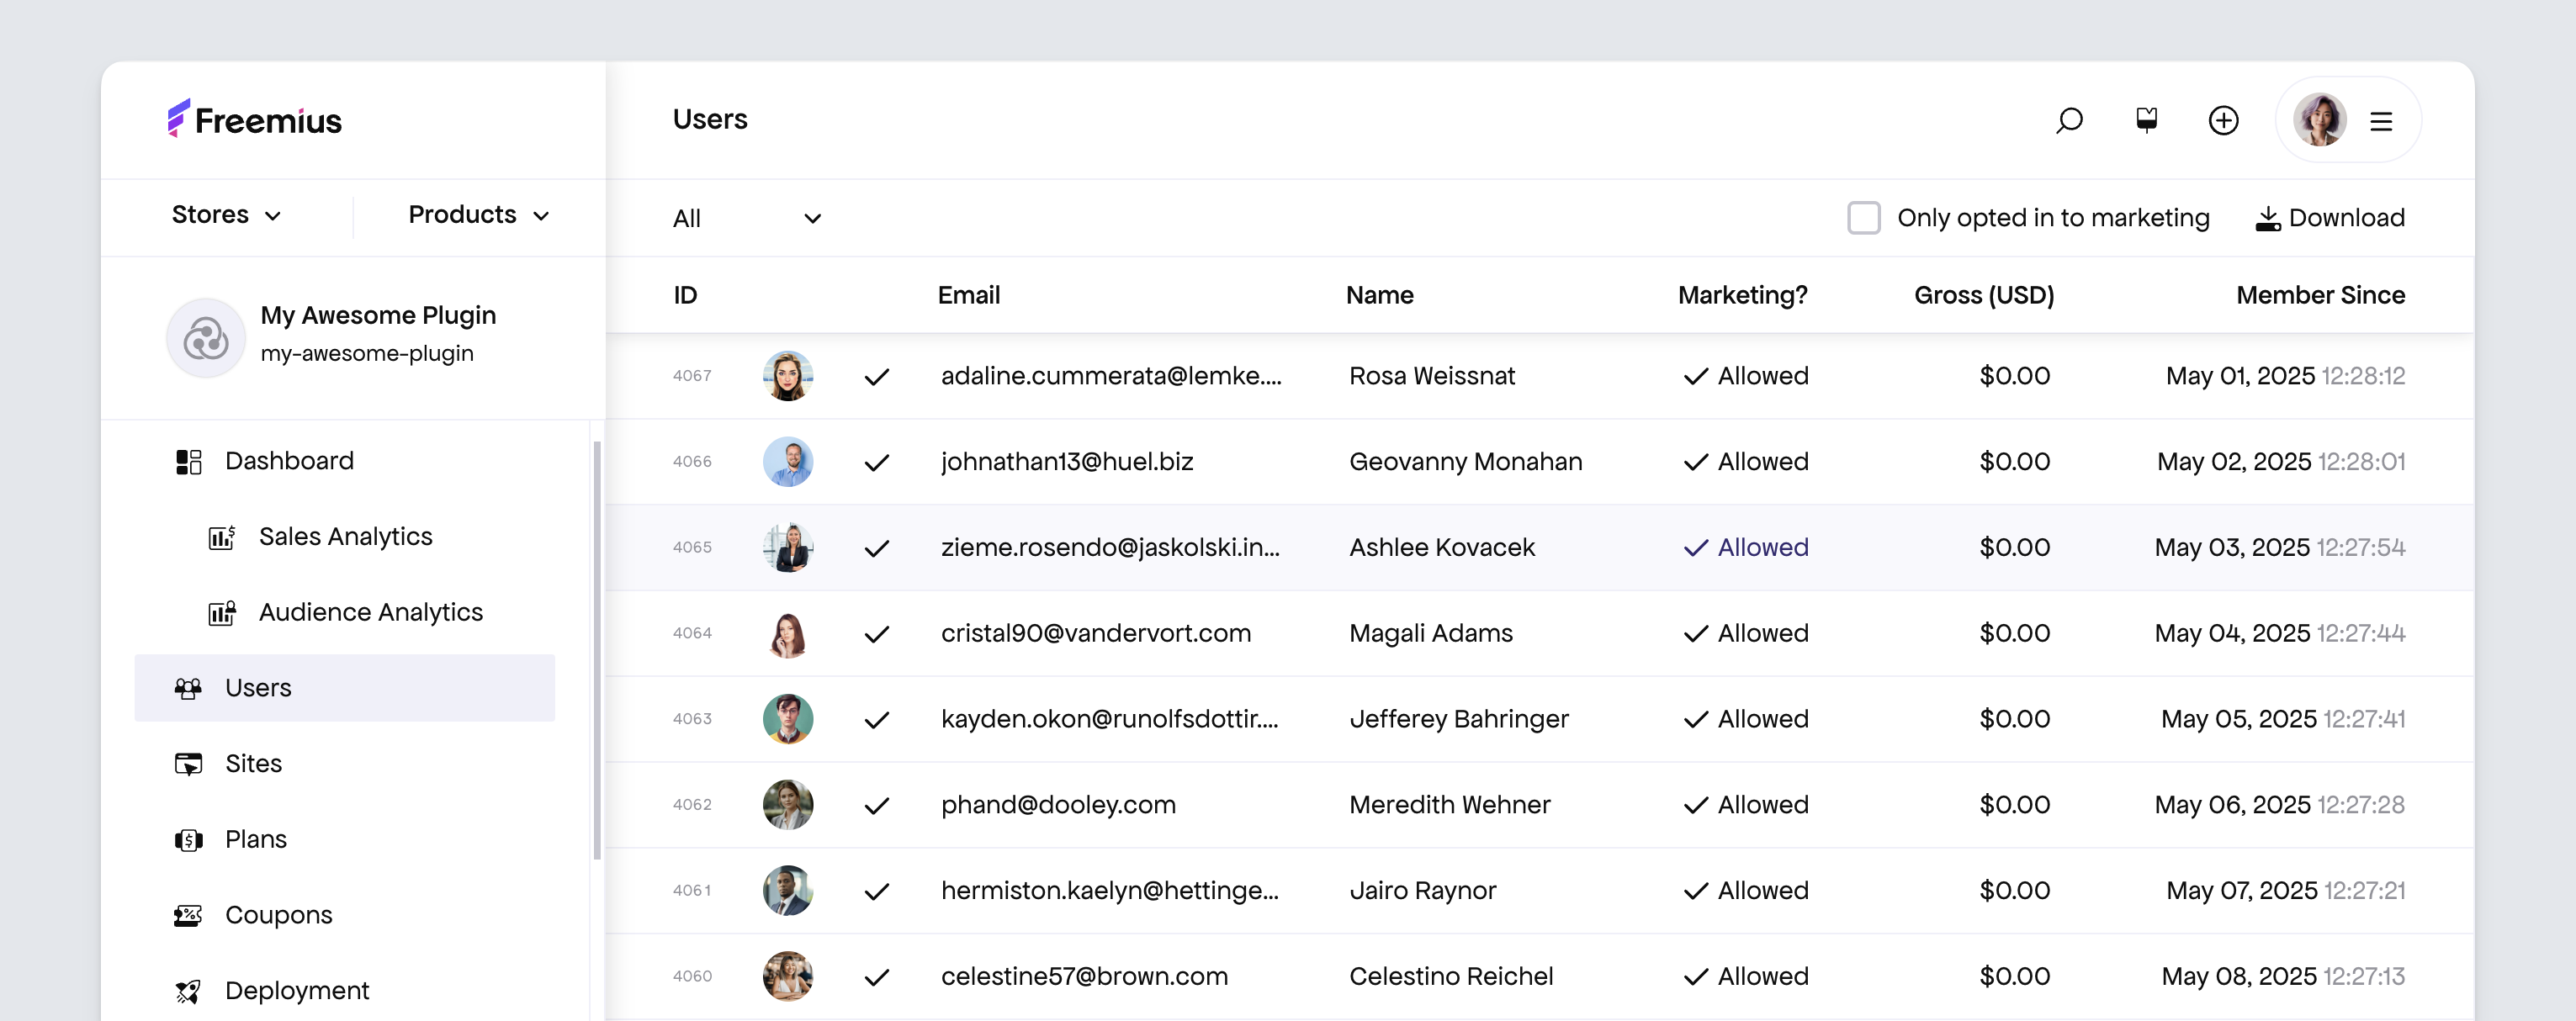Open Plans in the sidebar
The width and height of the screenshot is (2576, 1021).
pyautogui.click(x=344, y=840)
